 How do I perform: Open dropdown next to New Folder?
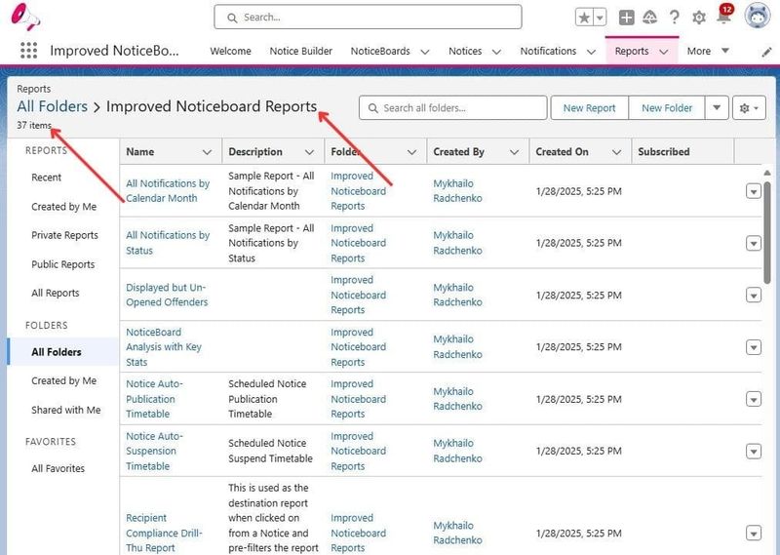[x=717, y=108]
